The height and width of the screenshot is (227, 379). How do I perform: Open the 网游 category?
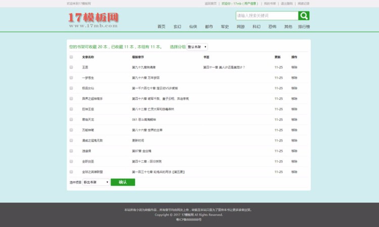coord(241,27)
